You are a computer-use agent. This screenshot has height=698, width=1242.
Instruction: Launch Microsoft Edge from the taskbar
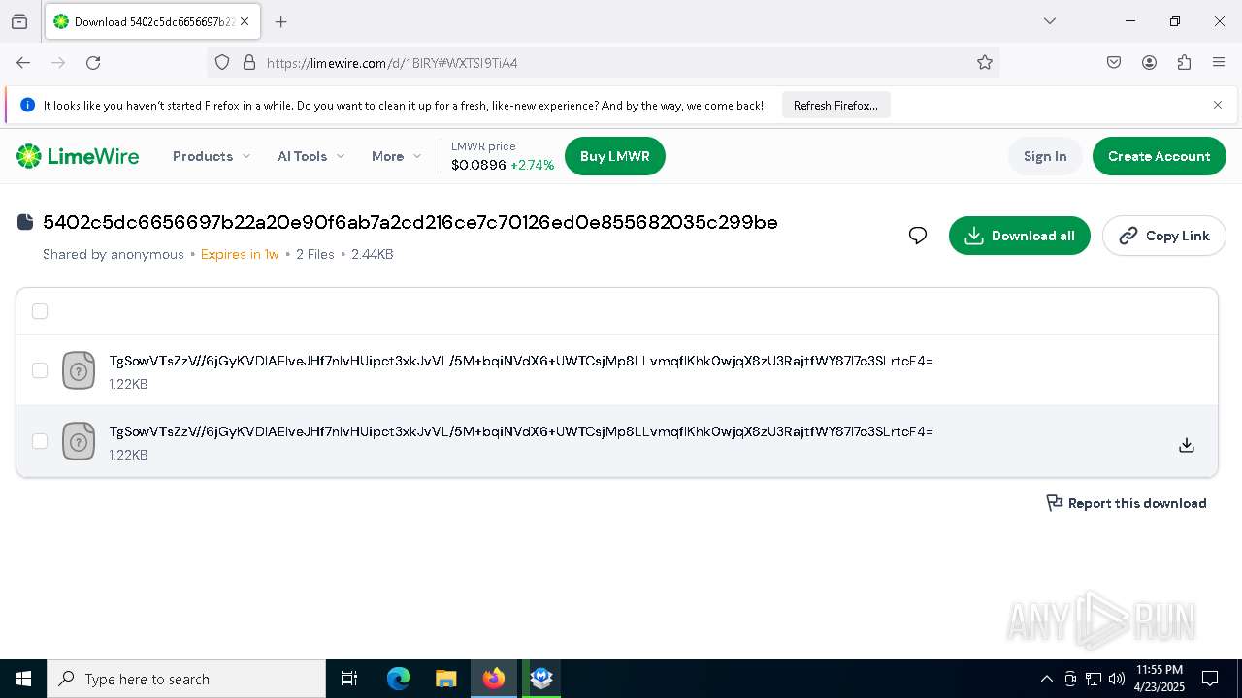[399, 679]
